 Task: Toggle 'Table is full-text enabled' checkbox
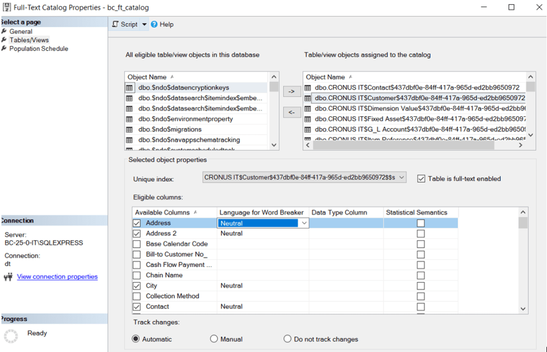[x=421, y=178]
